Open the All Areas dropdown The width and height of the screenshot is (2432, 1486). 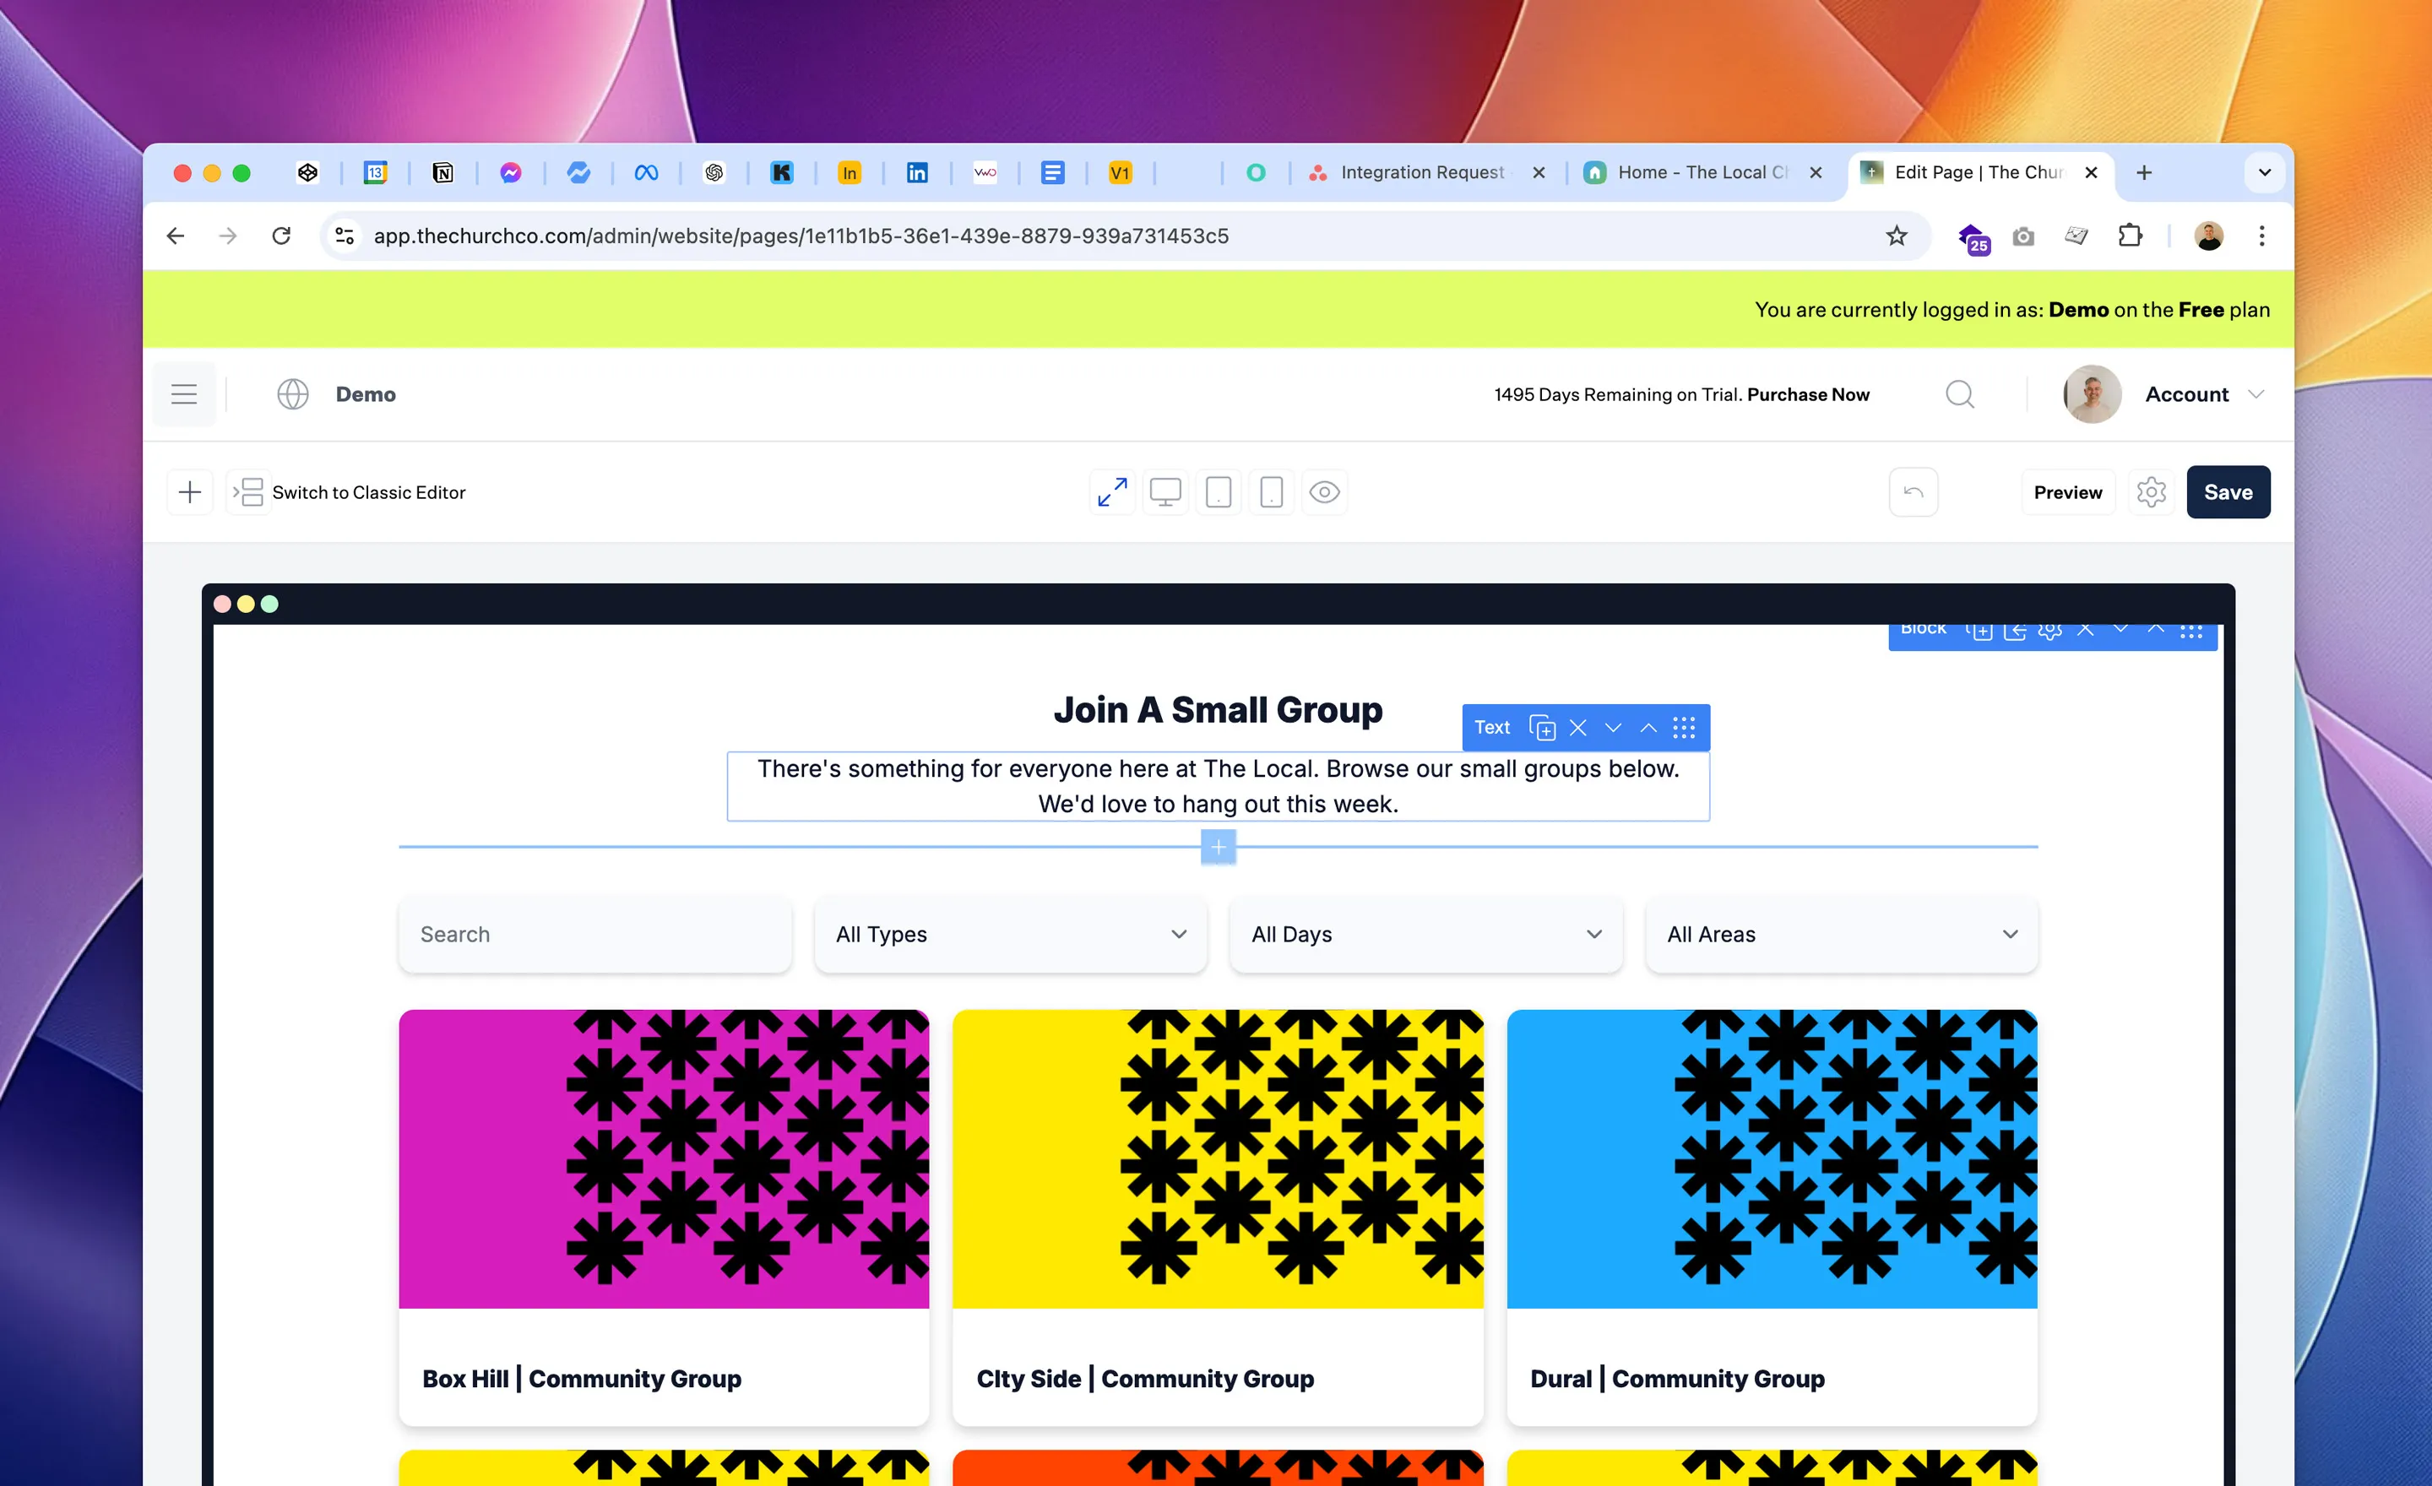click(1841, 934)
